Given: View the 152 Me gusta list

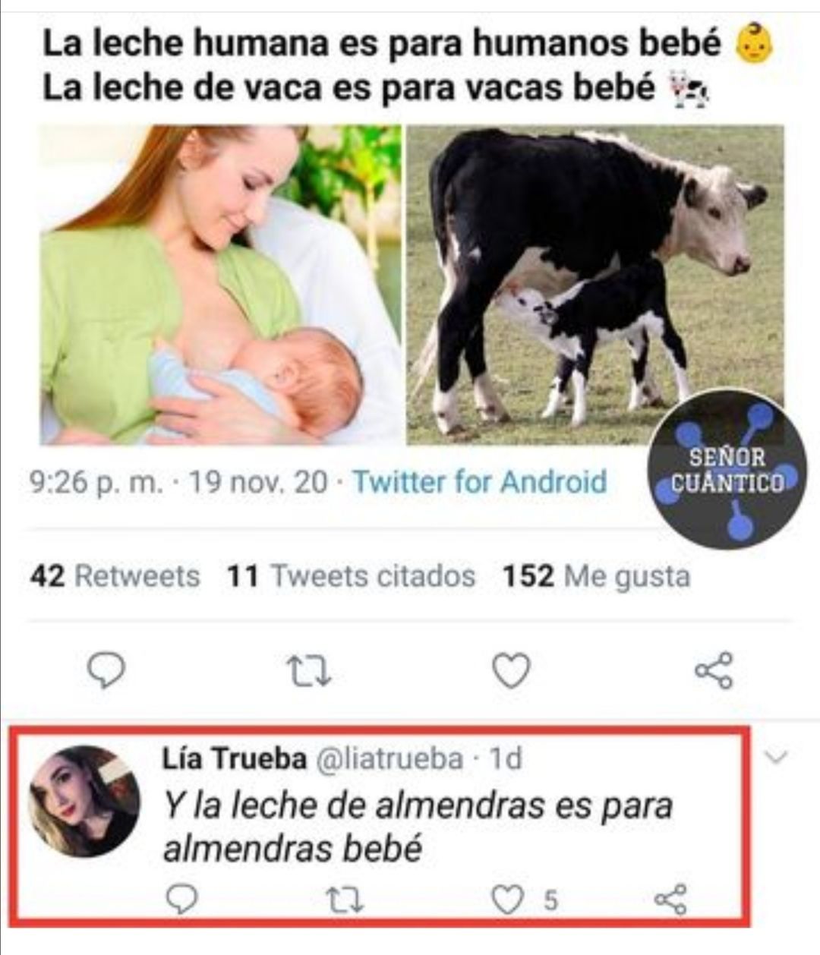Looking at the screenshot, I should coord(597,576).
